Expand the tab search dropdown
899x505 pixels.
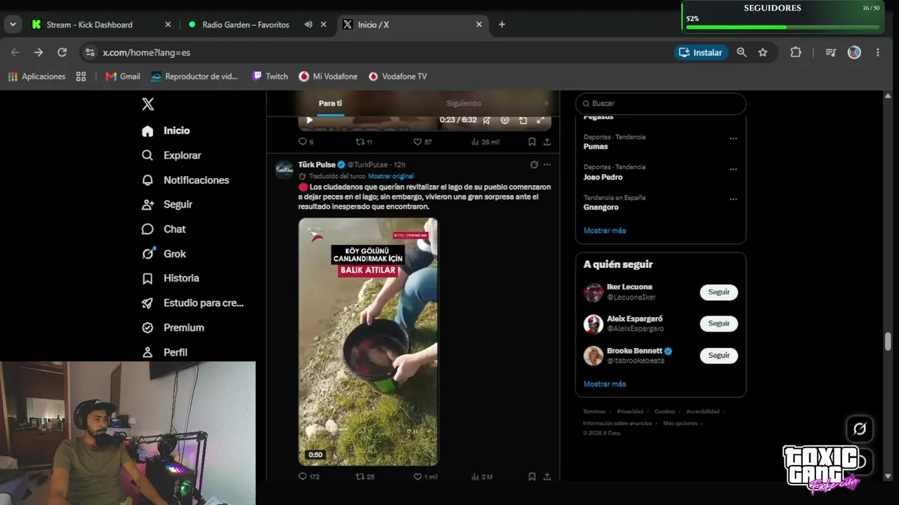[13, 25]
